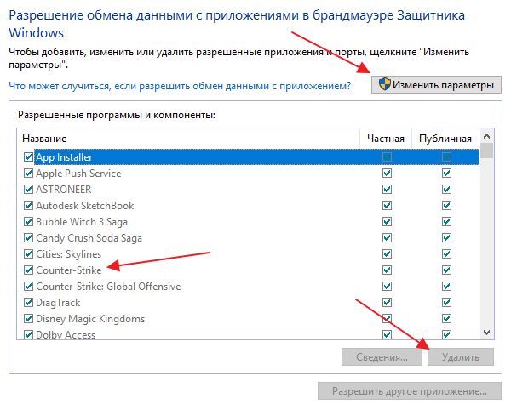Click Разрешить другое приложение... button

410,390
